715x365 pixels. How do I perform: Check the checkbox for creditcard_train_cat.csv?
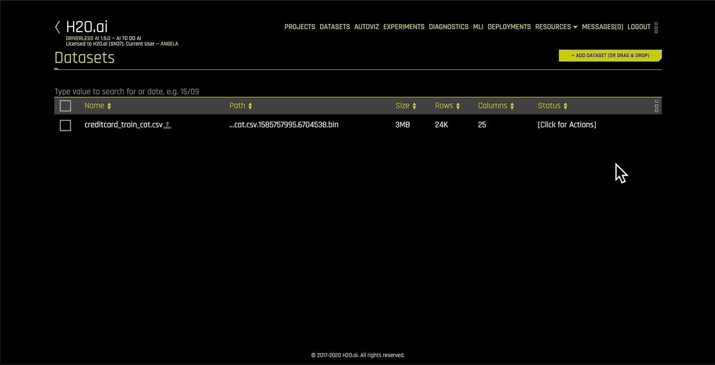[x=65, y=125]
